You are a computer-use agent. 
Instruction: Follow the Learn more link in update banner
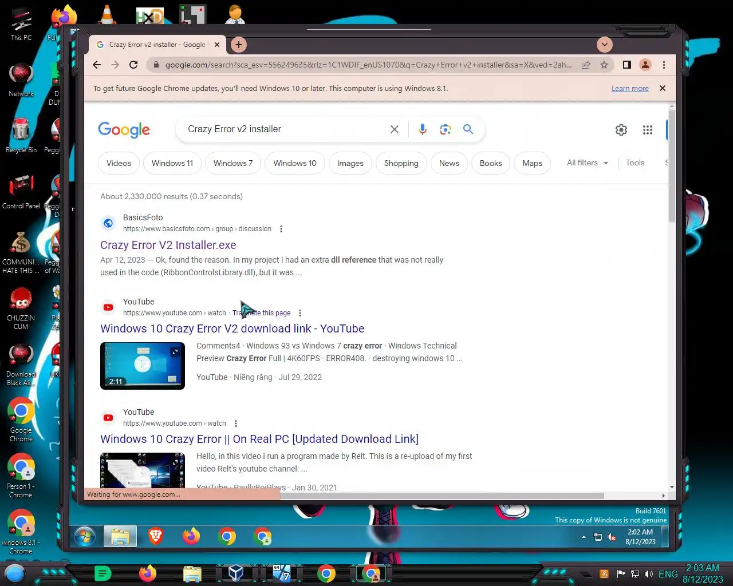[x=630, y=89]
